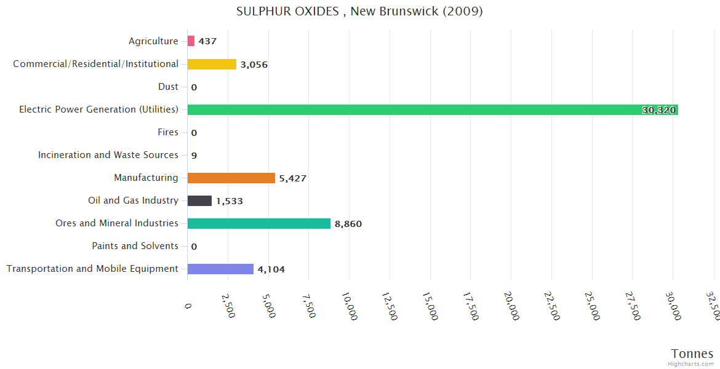Select the dark Oil and Gas Industry bar
The width and height of the screenshot is (720, 369).
tap(199, 200)
